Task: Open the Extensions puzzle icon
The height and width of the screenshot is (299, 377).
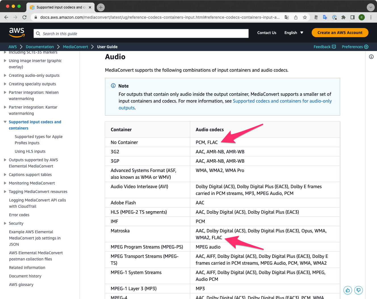Action: 344,17
